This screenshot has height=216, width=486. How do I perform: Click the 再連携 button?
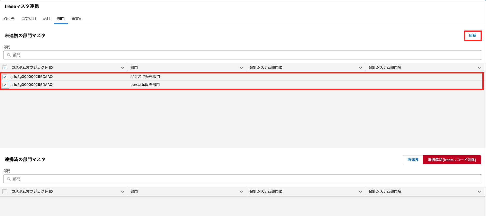413,160
